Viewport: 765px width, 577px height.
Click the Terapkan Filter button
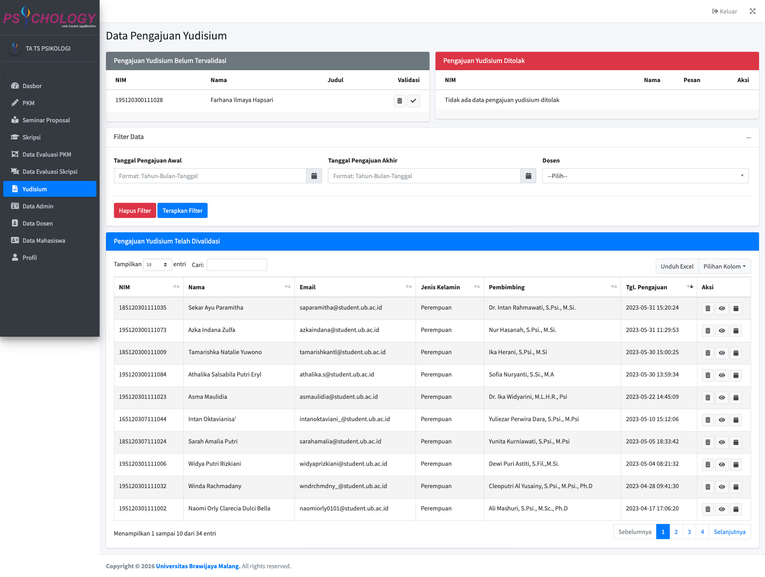pyautogui.click(x=182, y=210)
